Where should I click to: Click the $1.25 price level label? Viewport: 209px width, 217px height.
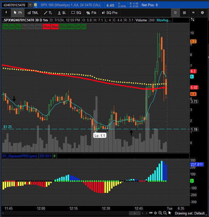pos(8,127)
